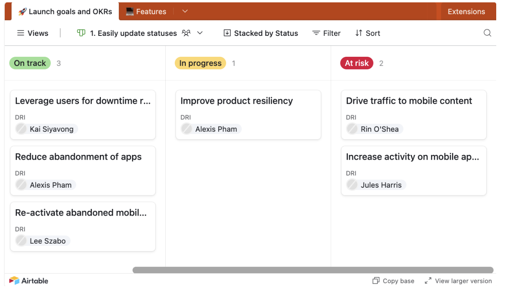Click the At risk status badge
The image size is (512, 298).
tap(357, 63)
